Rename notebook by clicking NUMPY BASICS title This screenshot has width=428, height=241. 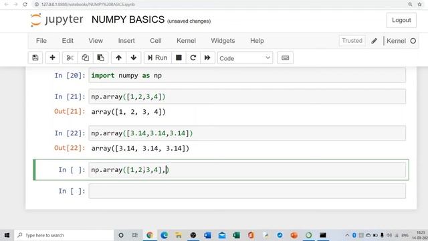coord(128,19)
